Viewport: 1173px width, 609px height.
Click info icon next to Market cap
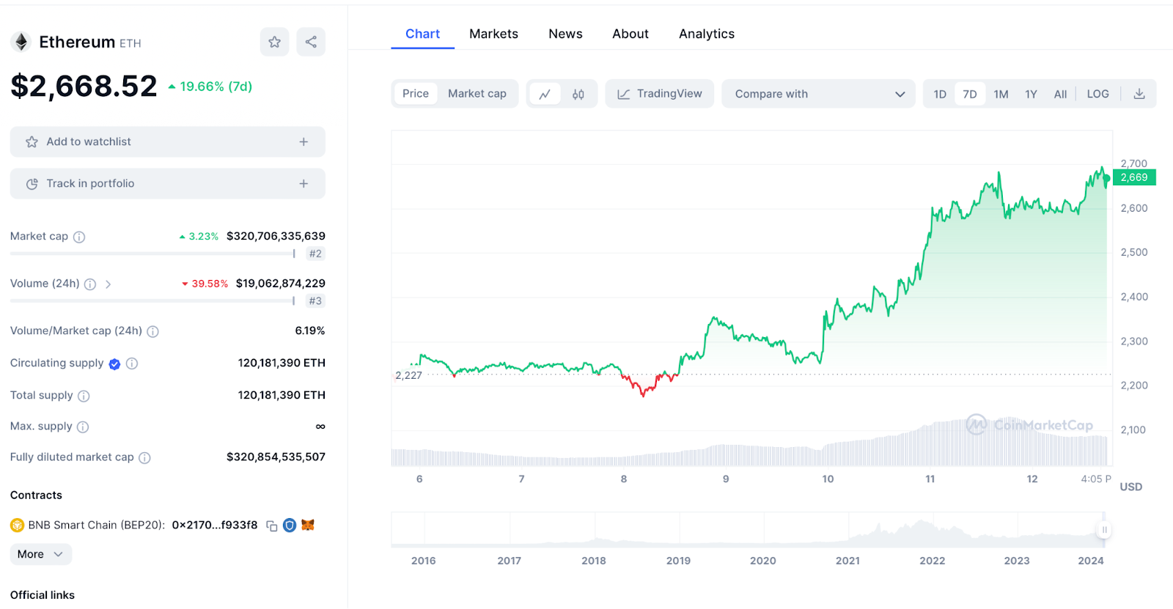pos(79,237)
